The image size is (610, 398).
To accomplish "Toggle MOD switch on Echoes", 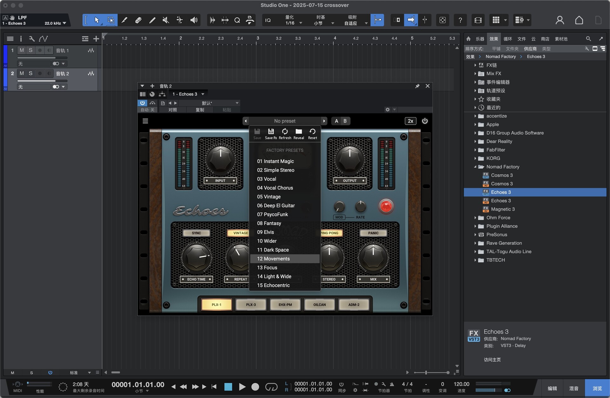I will 339,217.
